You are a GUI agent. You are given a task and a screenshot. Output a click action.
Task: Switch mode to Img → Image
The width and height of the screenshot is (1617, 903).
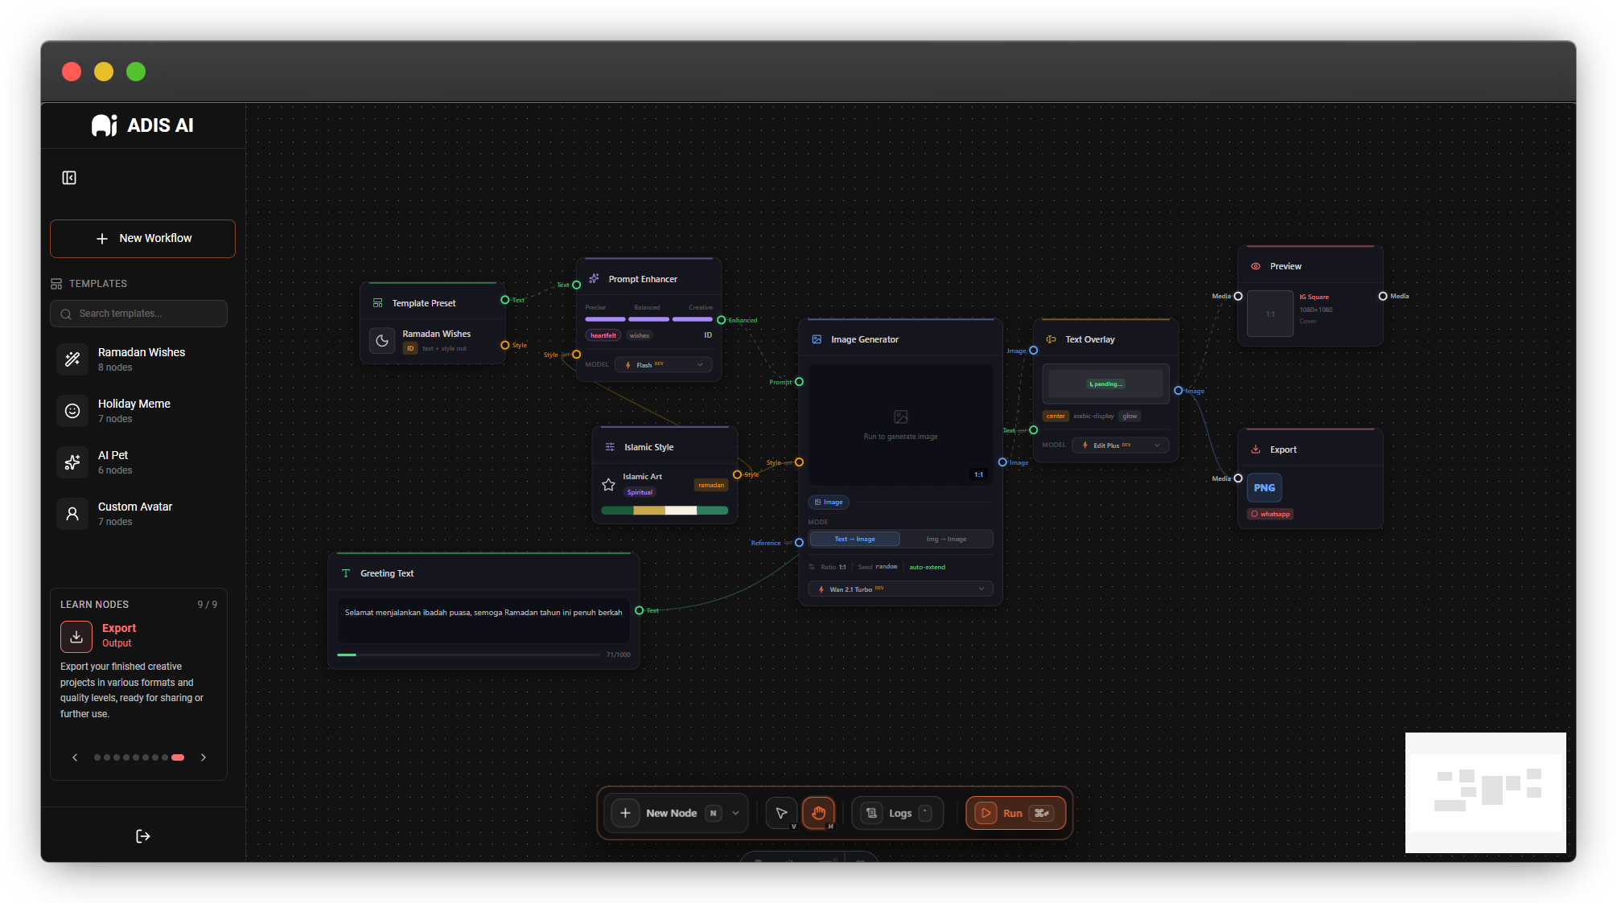point(946,540)
